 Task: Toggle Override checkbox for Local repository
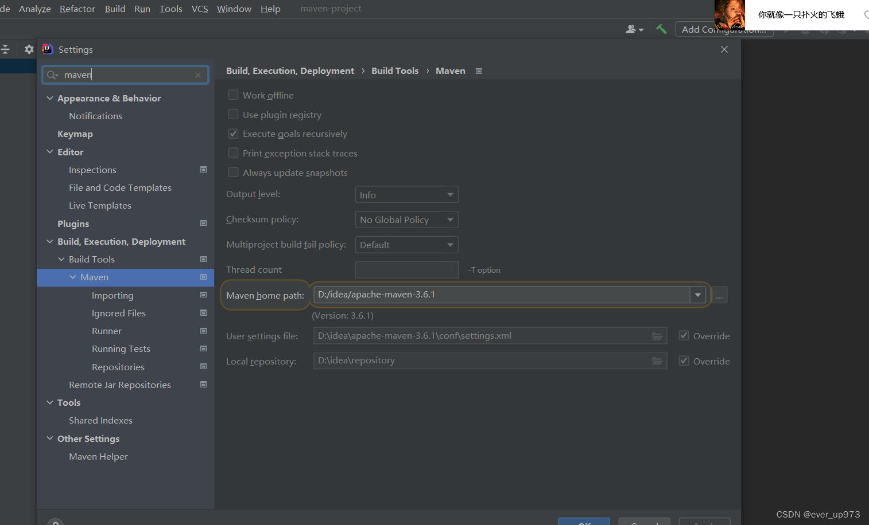(x=684, y=361)
